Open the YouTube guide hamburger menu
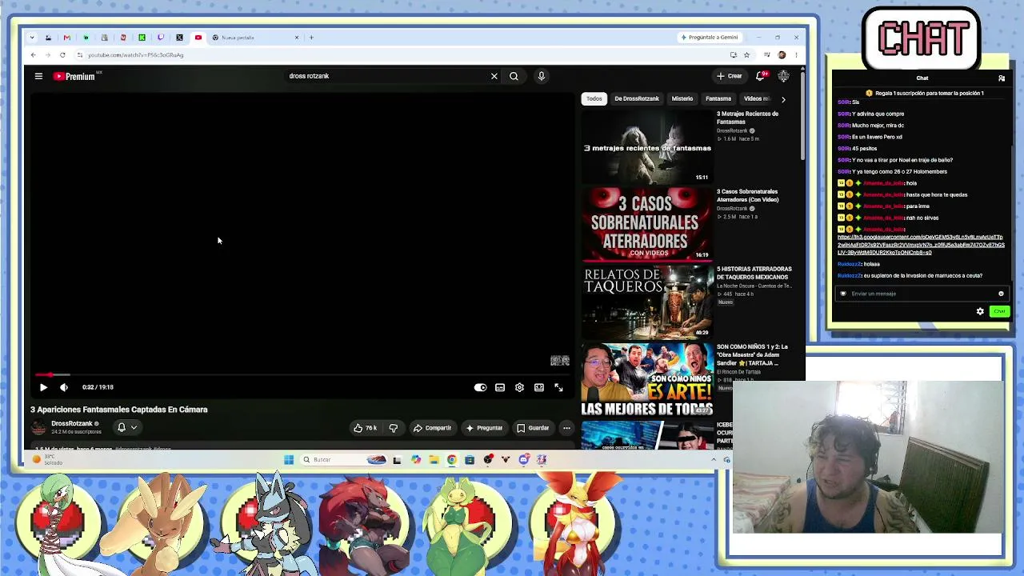The width and height of the screenshot is (1024, 576). [x=38, y=76]
